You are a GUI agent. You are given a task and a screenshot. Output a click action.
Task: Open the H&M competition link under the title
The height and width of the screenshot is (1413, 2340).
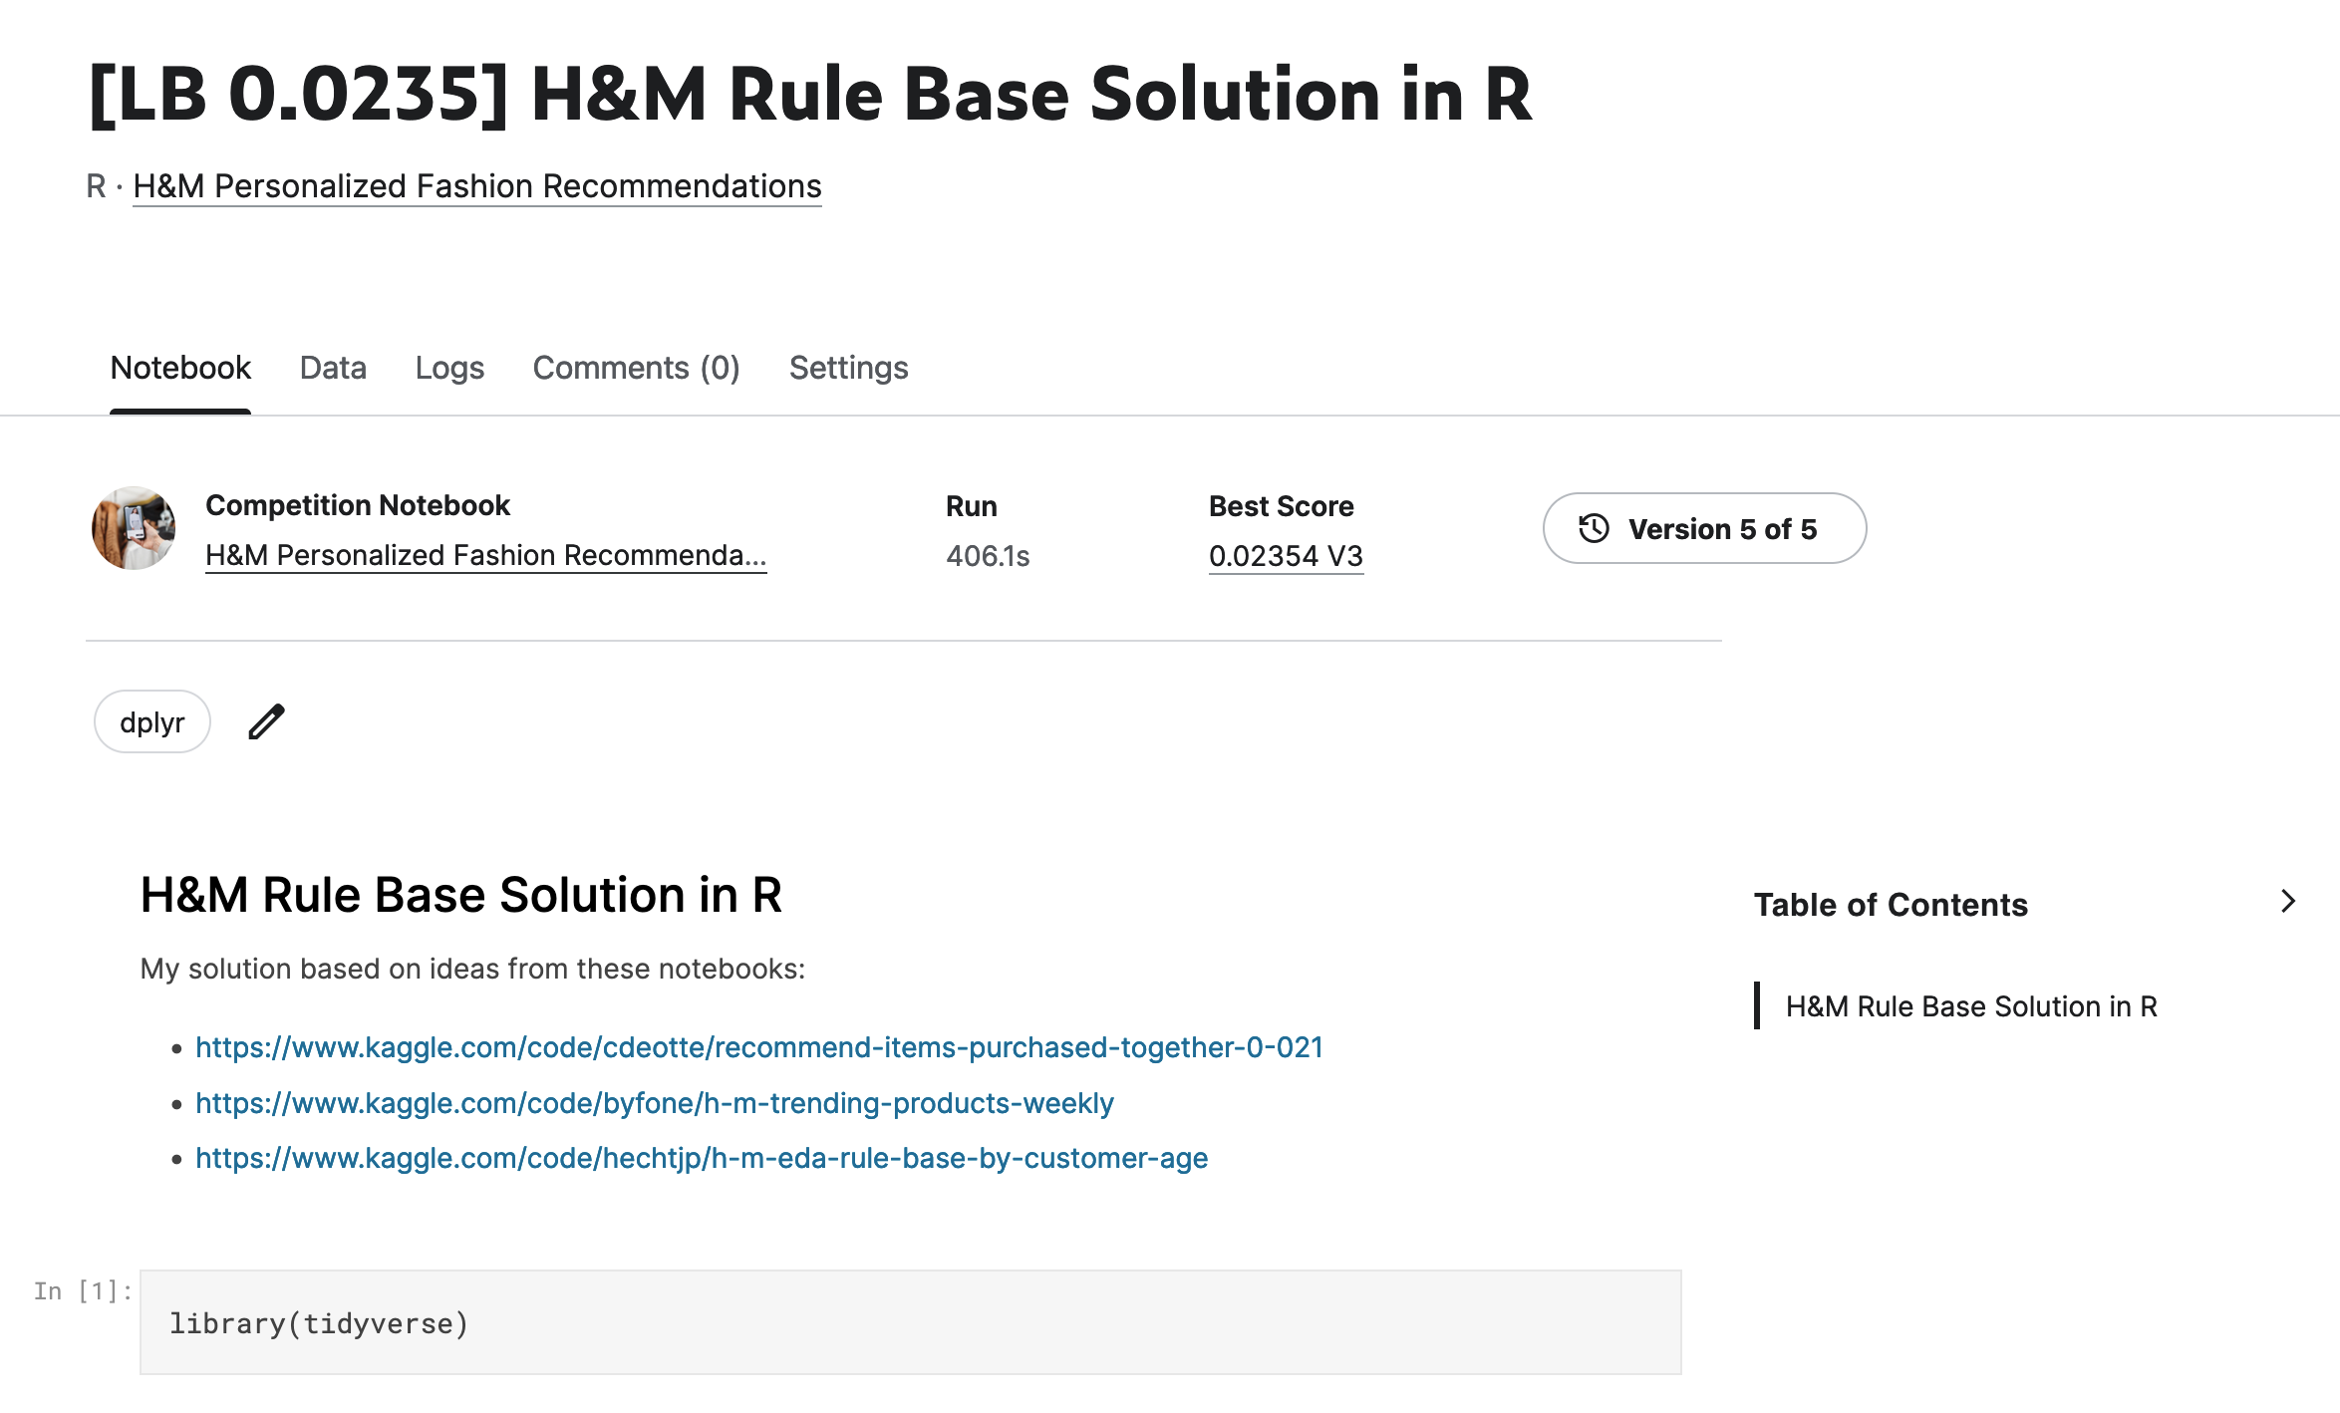click(476, 186)
